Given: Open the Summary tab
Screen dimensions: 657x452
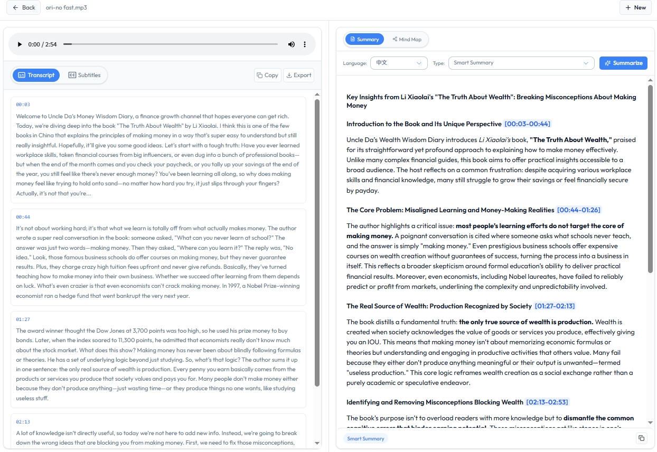Looking at the screenshot, I should [x=364, y=39].
